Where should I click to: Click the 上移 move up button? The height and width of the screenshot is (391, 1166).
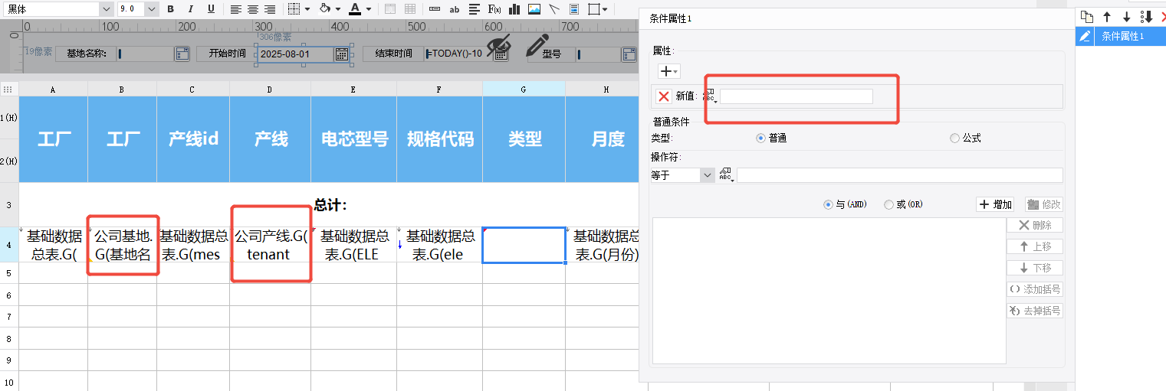pyautogui.click(x=1035, y=246)
